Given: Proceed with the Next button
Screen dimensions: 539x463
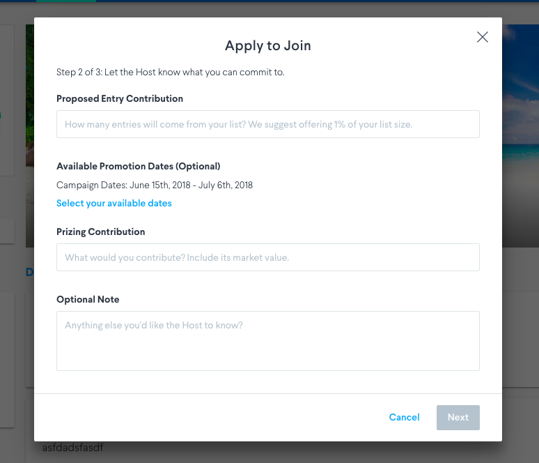Looking at the screenshot, I should tap(458, 418).
